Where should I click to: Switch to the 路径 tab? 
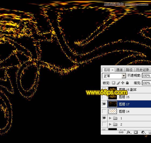click(x=129, y=70)
